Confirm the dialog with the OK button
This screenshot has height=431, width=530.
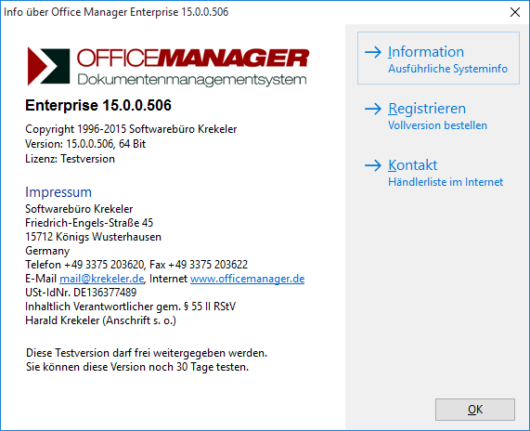click(475, 410)
